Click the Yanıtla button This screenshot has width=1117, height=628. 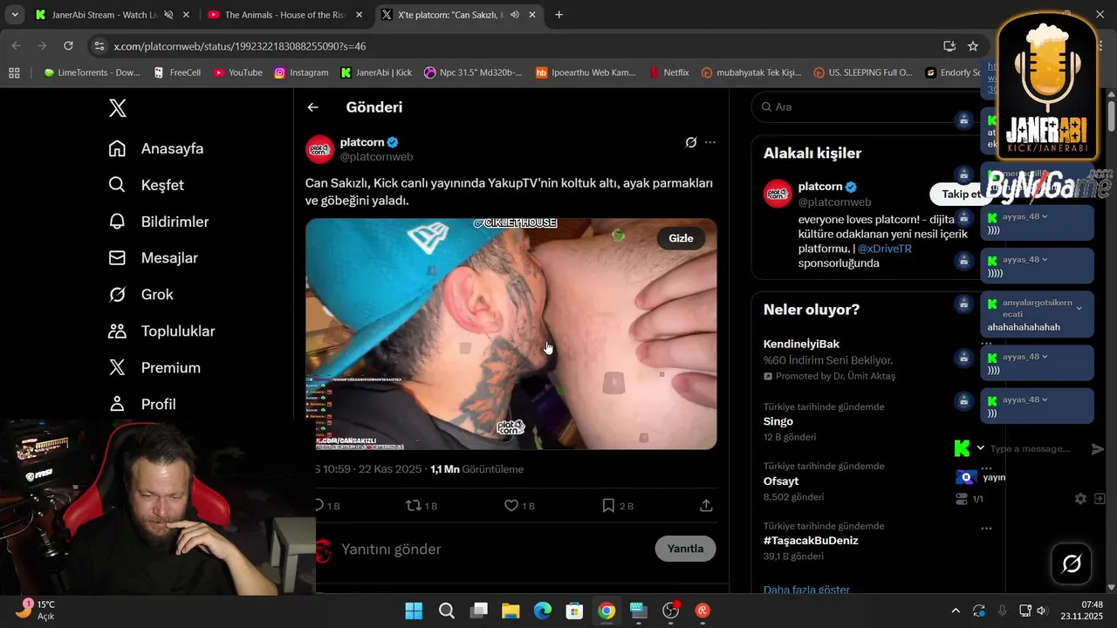(685, 549)
